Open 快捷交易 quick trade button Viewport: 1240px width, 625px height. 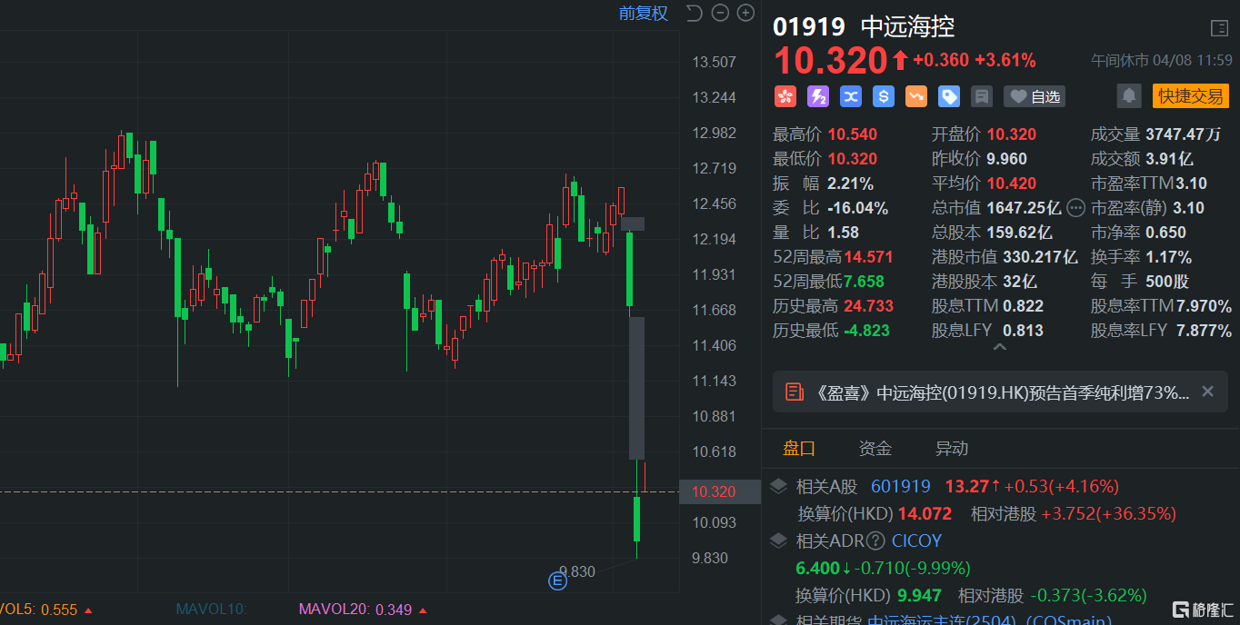click(x=1191, y=95)
